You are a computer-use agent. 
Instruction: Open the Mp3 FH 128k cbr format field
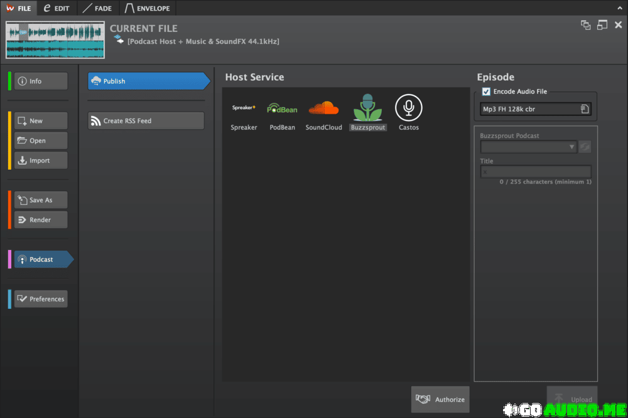point(536,109)
